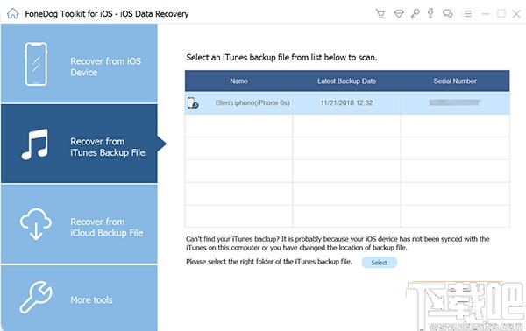Click the music note iTunes icon

click(x=35, y=144)
